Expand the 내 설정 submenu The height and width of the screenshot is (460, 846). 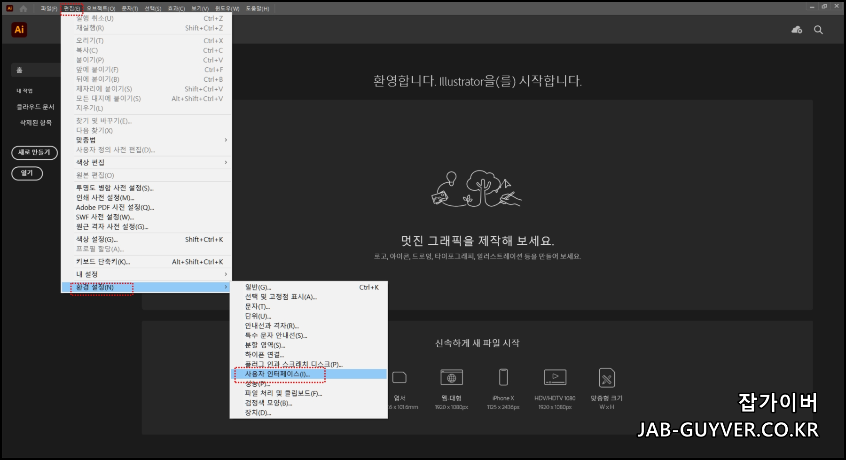[146, 274]
